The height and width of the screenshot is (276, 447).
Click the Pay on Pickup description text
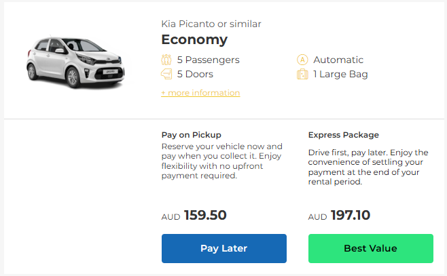click(221, 161)
